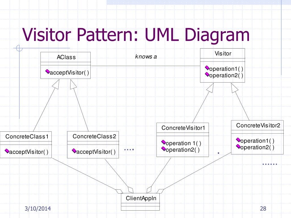This screenshot has width=291, height=218.
Task: Click the "ClientAppln" class name
Action: 141,198
